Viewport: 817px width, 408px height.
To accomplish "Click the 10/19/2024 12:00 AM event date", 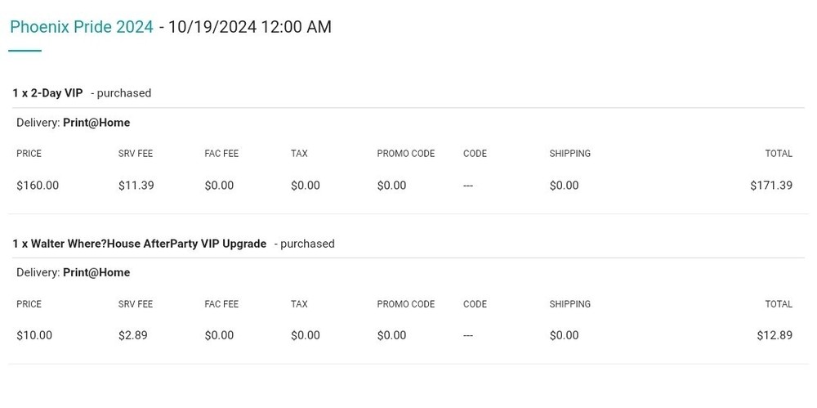I will [x=250, y=27].
